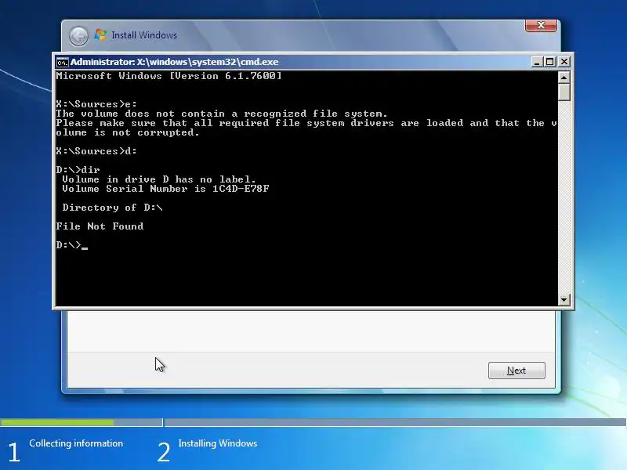The height and width of the screenshot is (470, 627).
Task: Click the back arrow in Install Windows
Action: 79,36
